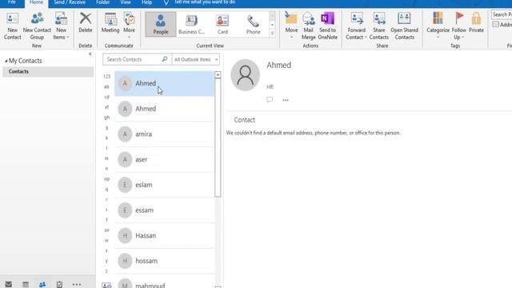Open the More communicate options
Image resolution: width=512 pixels, height=288 pixels.
130,26
